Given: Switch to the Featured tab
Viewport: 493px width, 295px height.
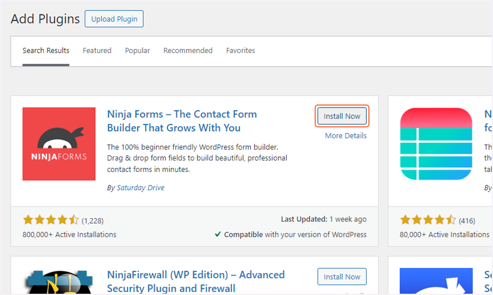Looking at the screenshot, I should (97, 51).
